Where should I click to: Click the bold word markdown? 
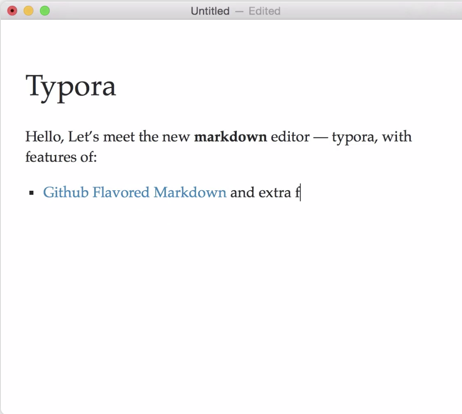(x=231, y=137)
